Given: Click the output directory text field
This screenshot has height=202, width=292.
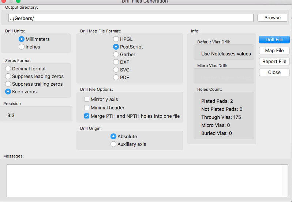Looking at the screenshot, I should [x=131, y=18].
